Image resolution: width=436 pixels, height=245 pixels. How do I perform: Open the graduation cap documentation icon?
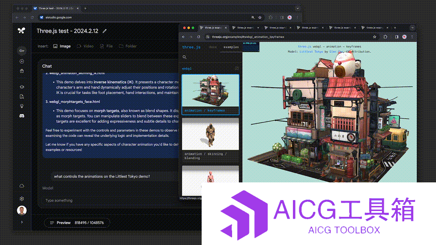point(22,87)
